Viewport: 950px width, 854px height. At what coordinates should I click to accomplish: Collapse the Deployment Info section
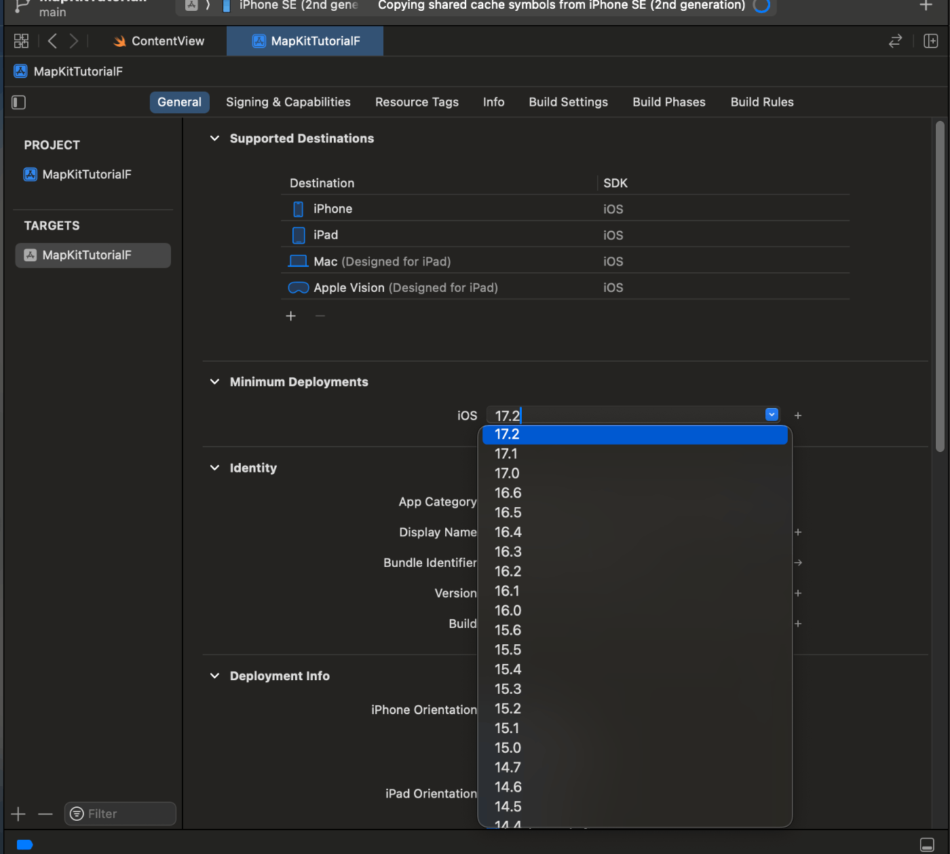coord(214,676)
